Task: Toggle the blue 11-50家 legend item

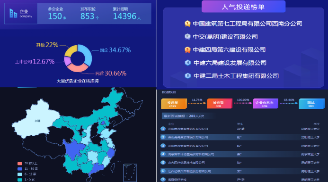Action: (27, 169)
